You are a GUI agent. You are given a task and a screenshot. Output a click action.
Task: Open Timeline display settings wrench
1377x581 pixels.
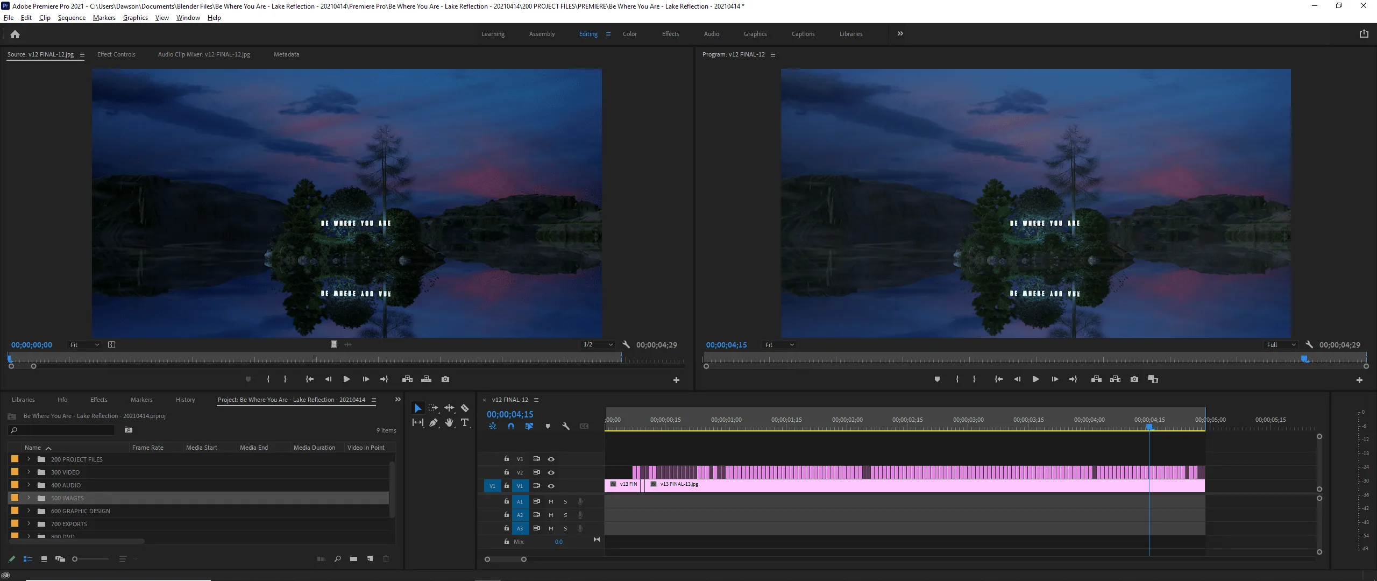click(566, 427)
